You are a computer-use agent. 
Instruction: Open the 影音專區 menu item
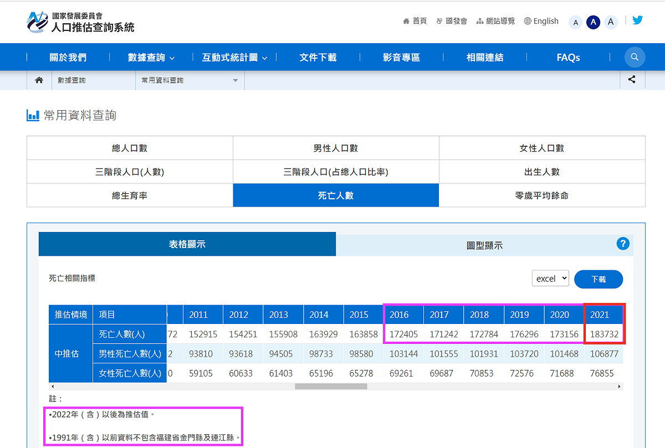[x=401, y=57]
